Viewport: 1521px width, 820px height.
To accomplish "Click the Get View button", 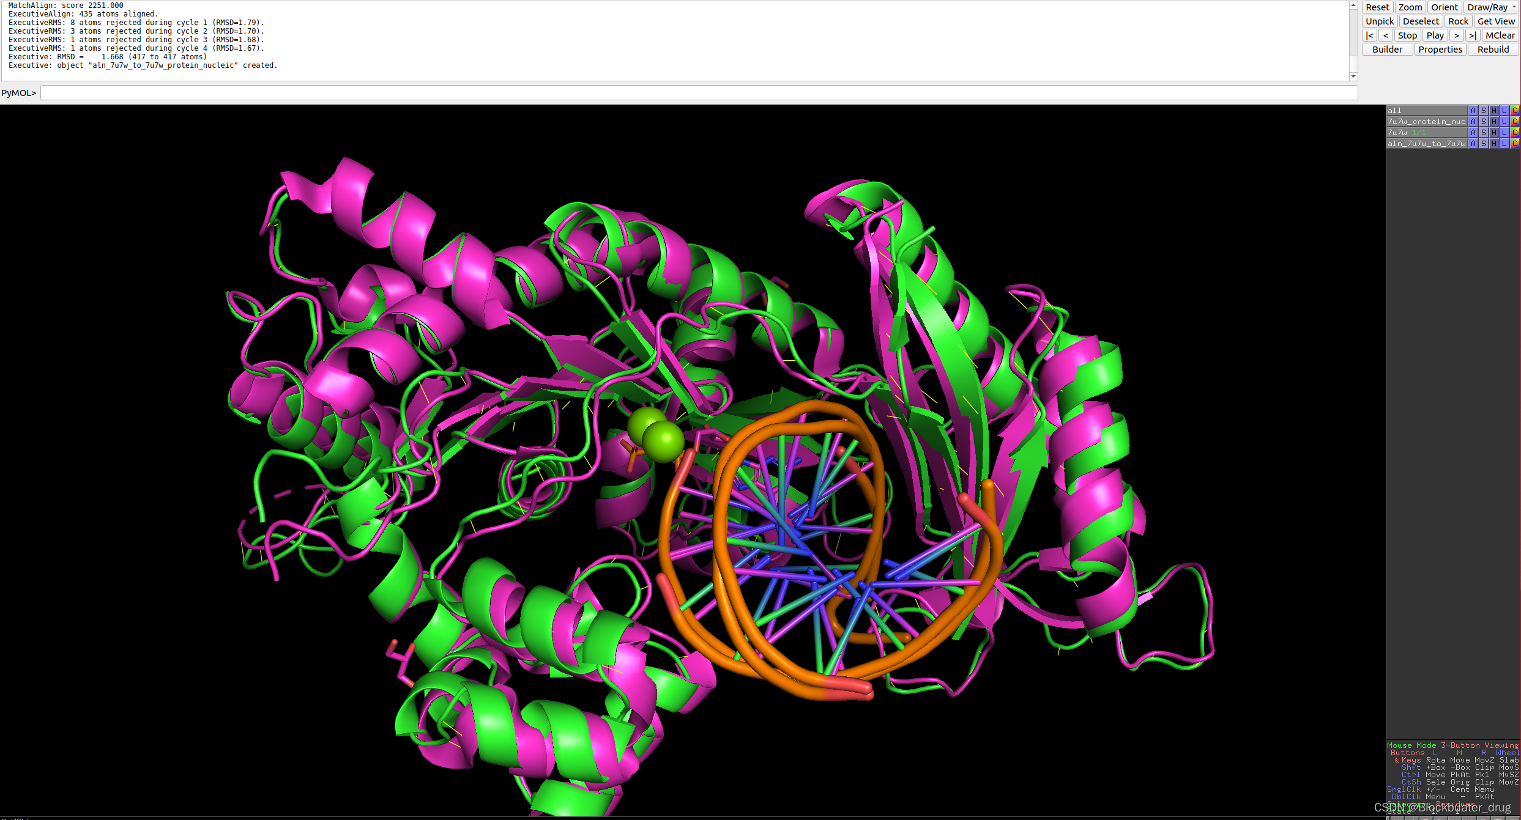I will pos(1497,21).
